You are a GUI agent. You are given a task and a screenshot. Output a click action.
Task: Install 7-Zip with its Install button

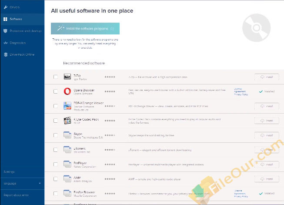(267, 77)
